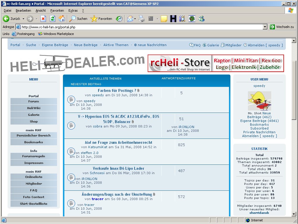Open the ? help menu
The height and width of the screenshot is (224, 298).
[83, 11]
